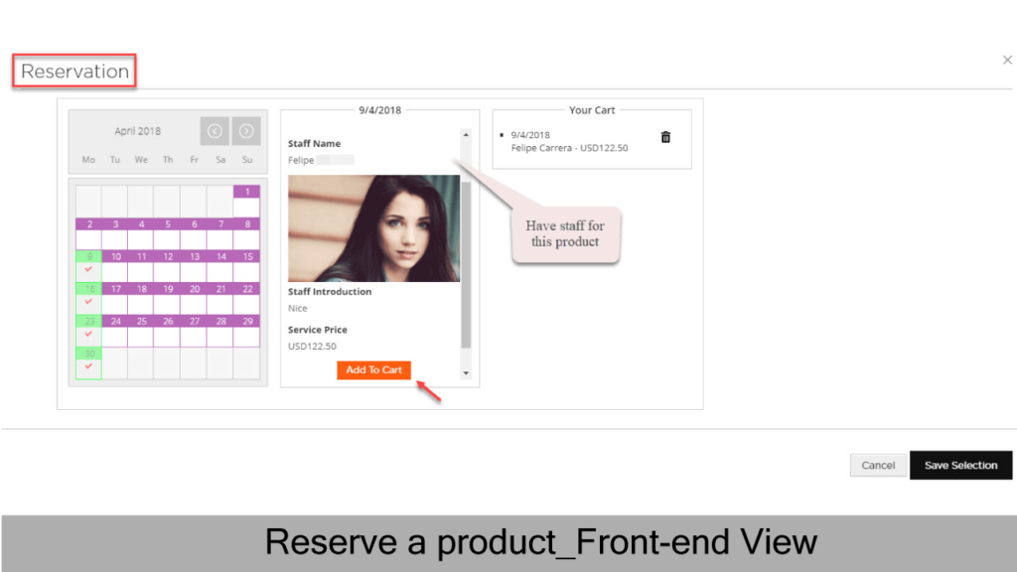Click Save Selection button
The height and width of the screenshot is (572, 1017).
960,465
